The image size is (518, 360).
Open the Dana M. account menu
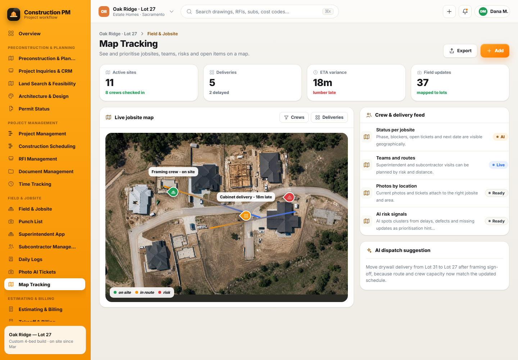pyautogui.click(x=492, y=12)
